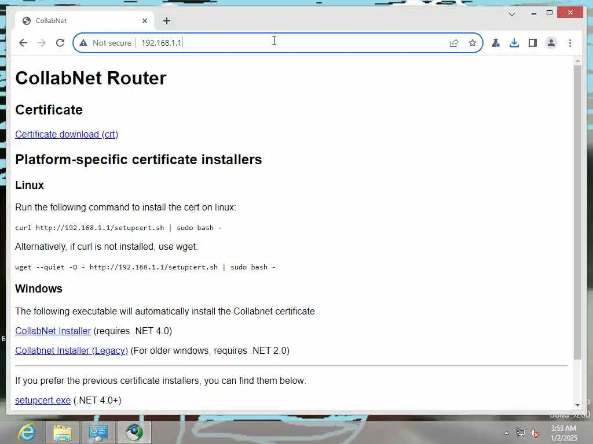Share this page via share icon
This screenshot has height=444, width=593.
click(x=454, y=43)
